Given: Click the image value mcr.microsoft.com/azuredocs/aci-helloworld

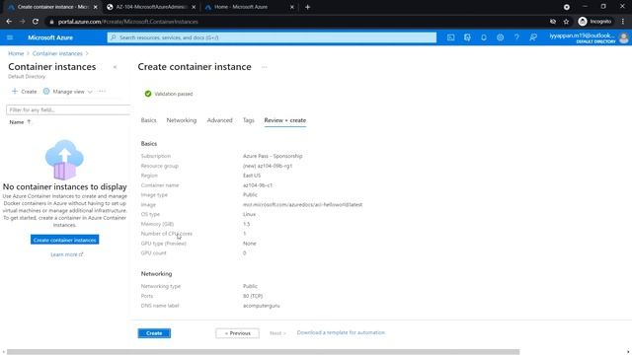Looking at the screenshot, I should pyautogui.click(x=302, y=204).
